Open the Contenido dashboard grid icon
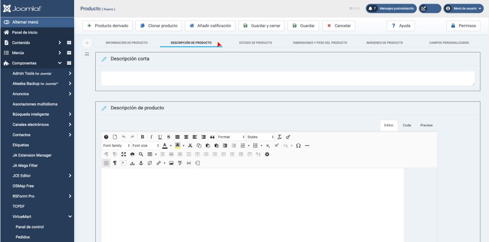Viewport: 489px width, 242px height. (69, 43)
